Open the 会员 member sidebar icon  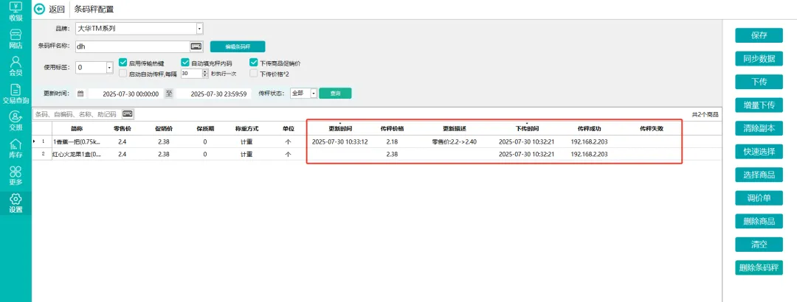click(x=15, y=66)
